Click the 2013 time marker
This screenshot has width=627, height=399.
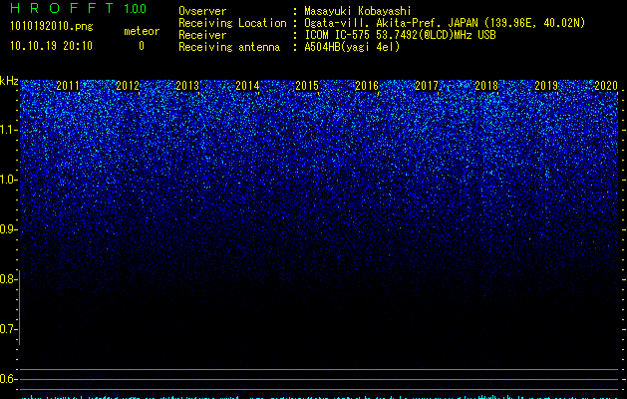[x=187, y=86]
